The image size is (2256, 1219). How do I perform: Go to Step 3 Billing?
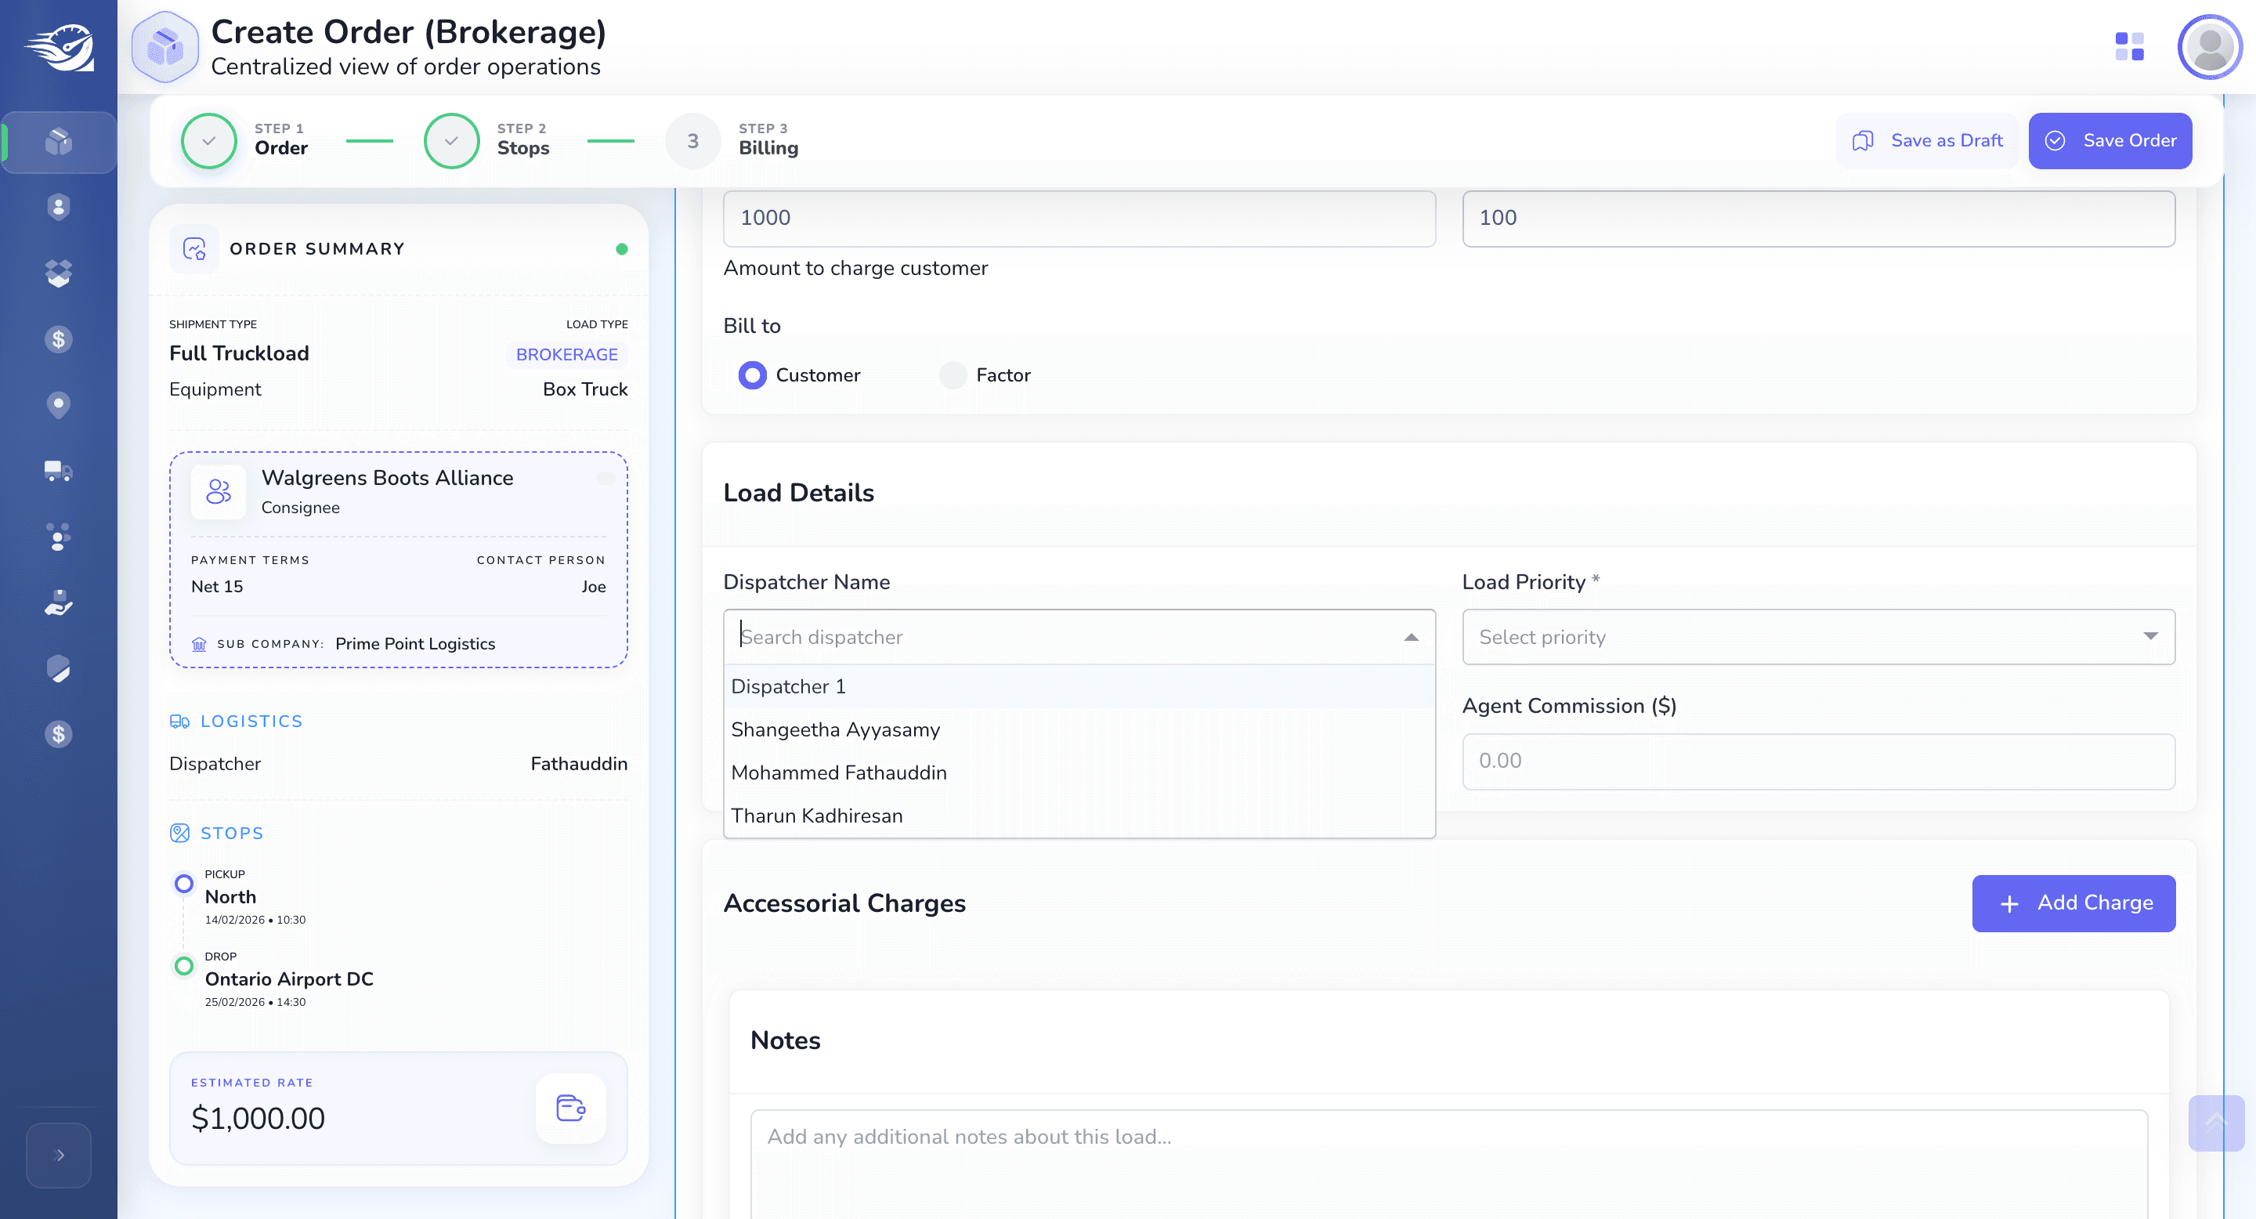pos(732,140)
